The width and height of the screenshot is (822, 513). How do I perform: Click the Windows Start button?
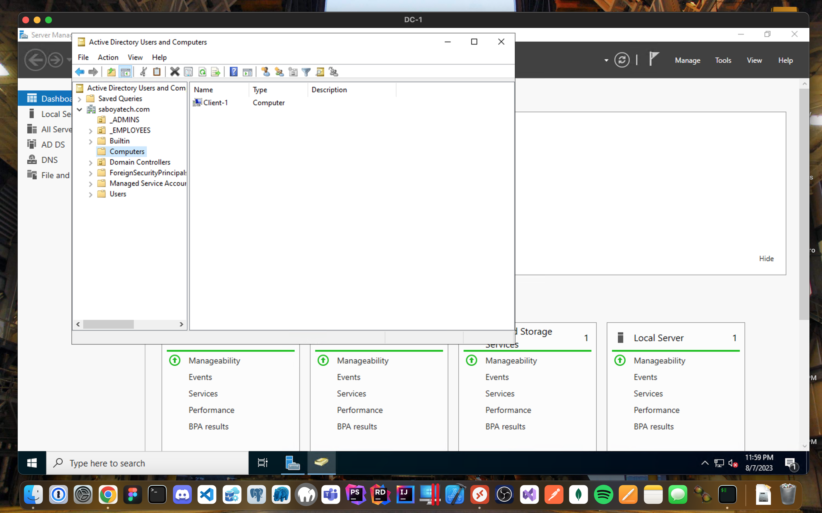(32, 463)
